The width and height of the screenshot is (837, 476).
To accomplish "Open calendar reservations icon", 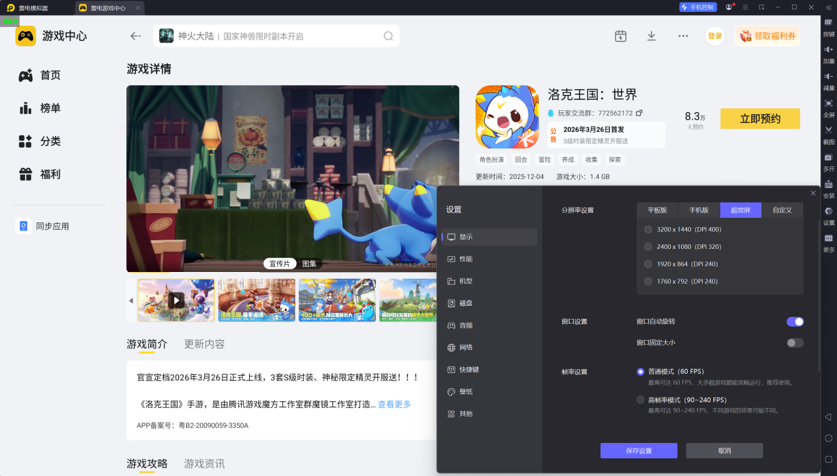I will click(620, 36).
